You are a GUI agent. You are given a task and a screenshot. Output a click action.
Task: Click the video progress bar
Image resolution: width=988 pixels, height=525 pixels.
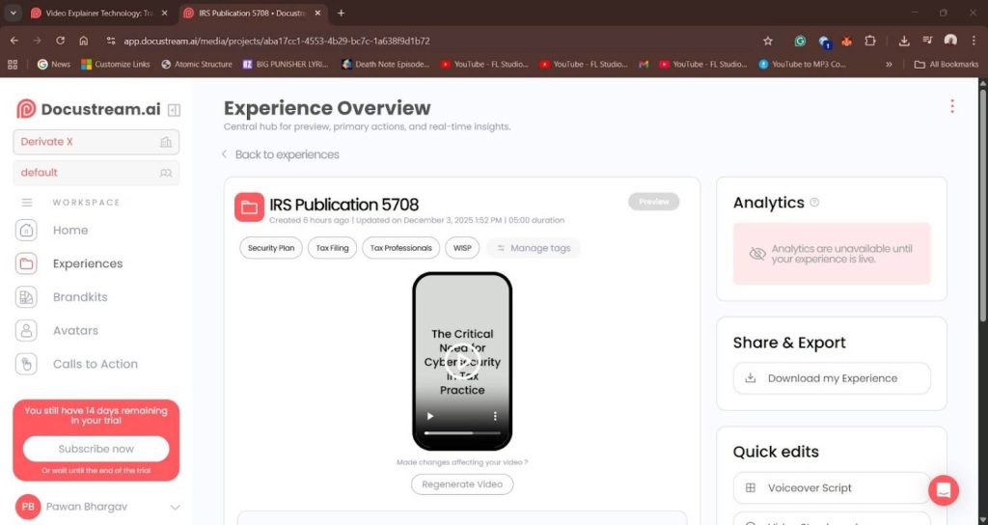point(462,433)
